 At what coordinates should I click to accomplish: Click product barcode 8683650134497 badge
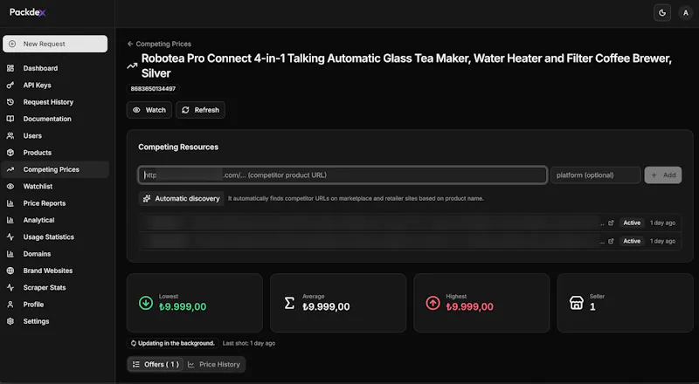point(154,89)
